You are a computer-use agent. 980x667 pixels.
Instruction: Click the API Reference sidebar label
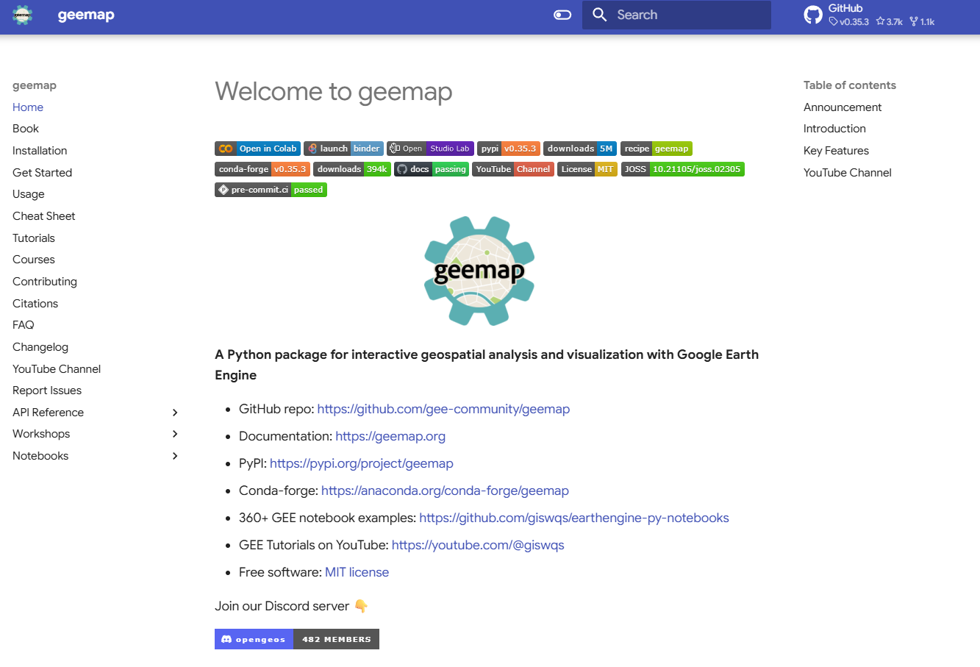pos(48,413)
